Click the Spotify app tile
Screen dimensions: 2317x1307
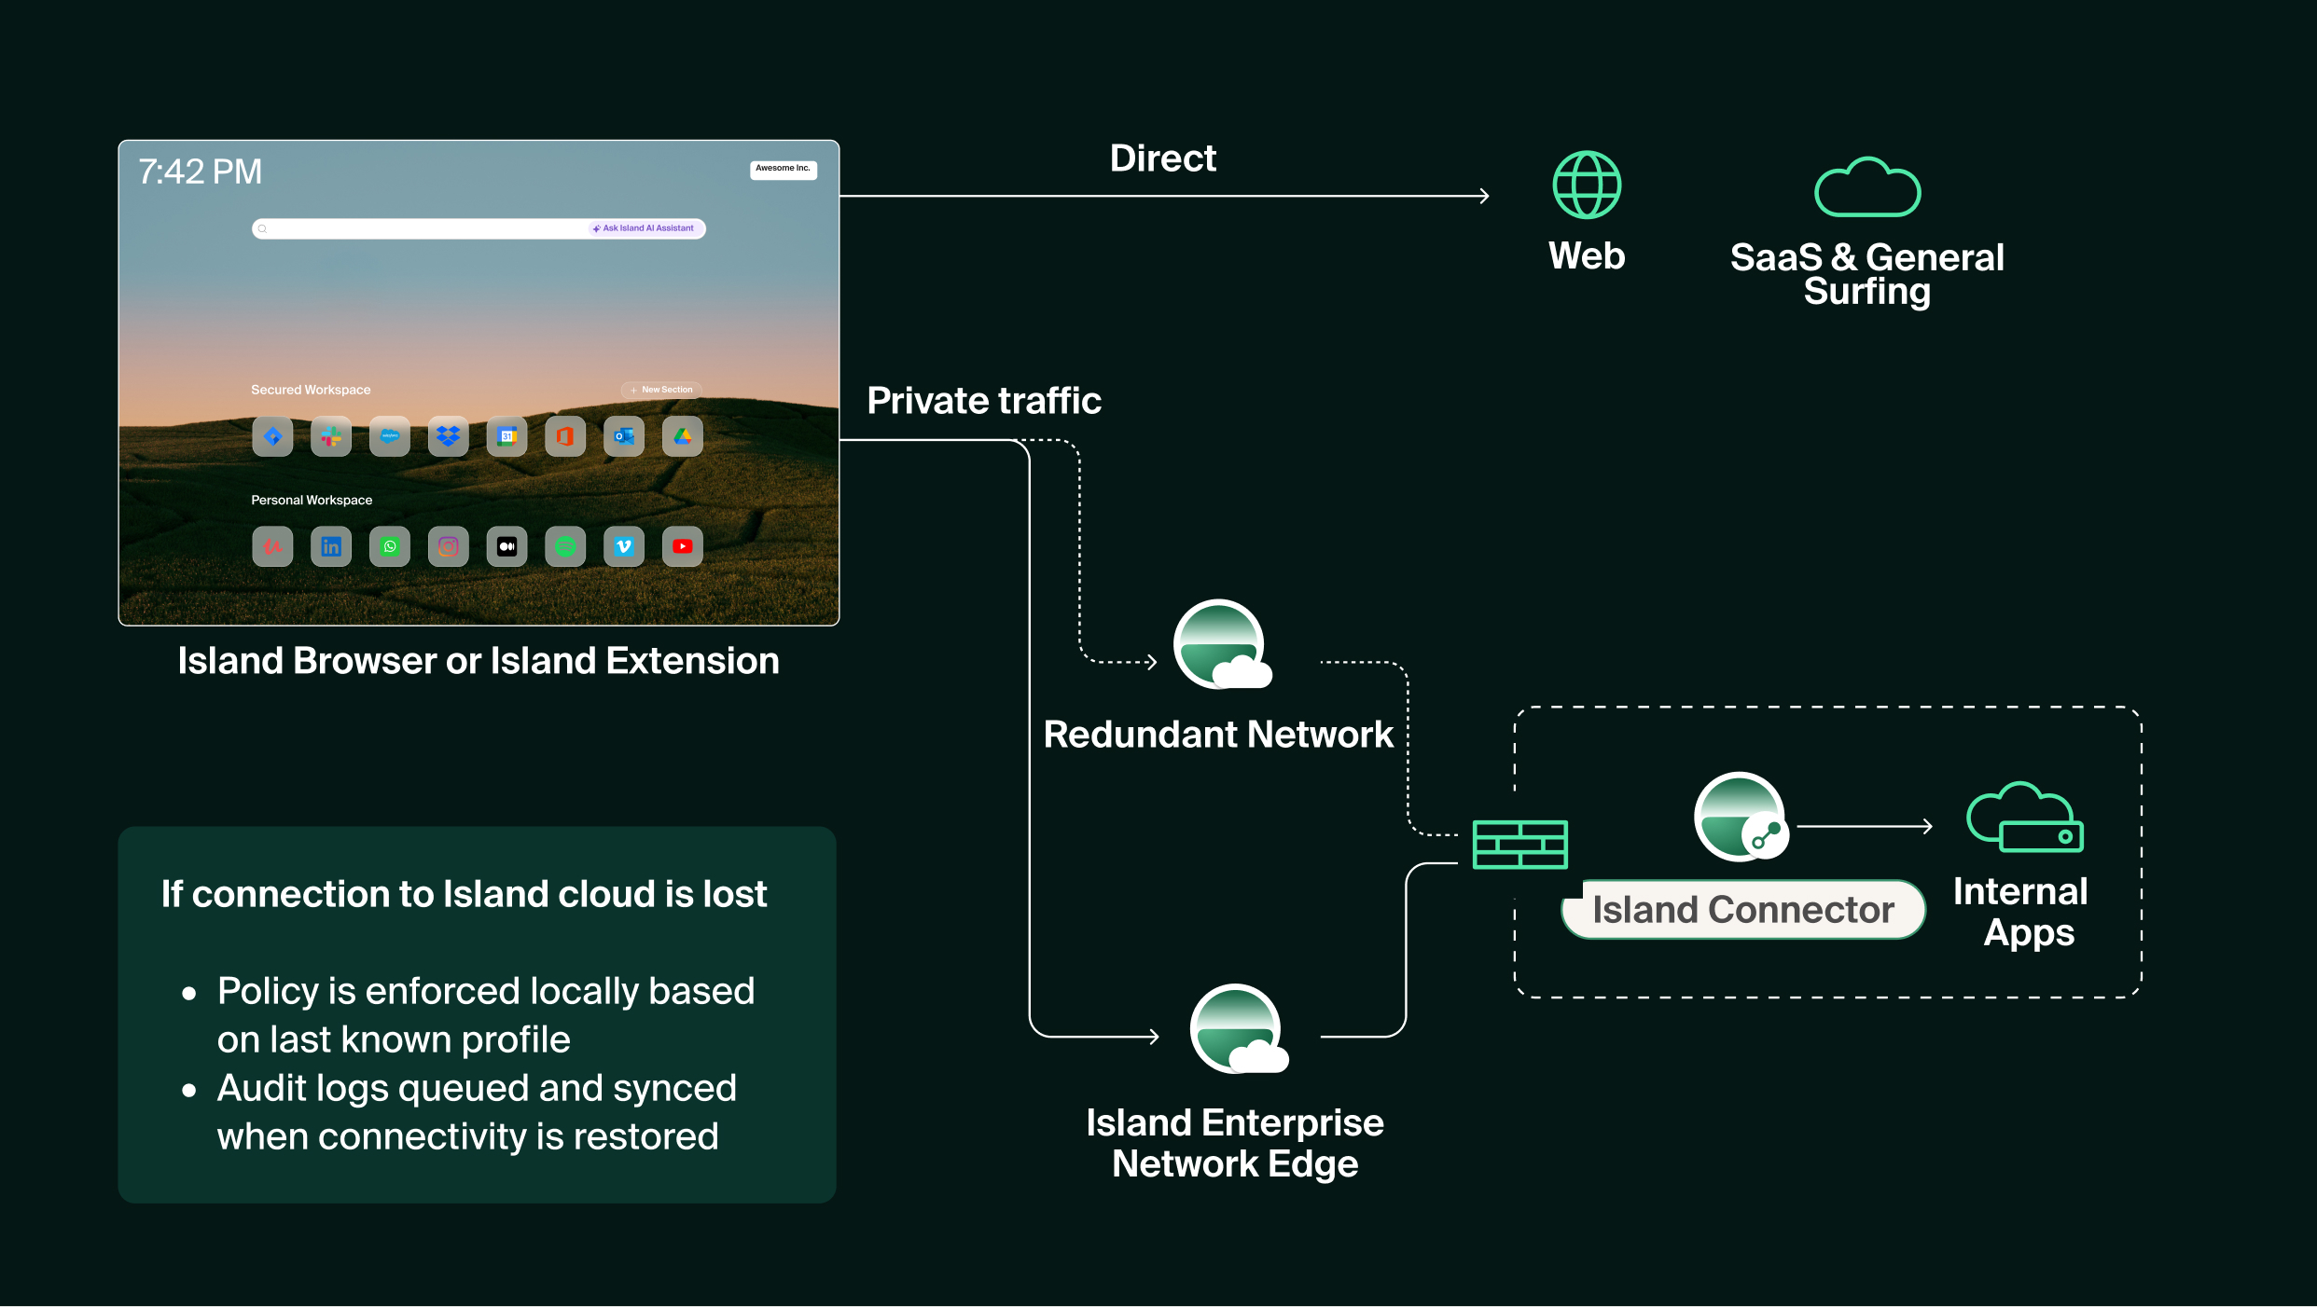565,546
